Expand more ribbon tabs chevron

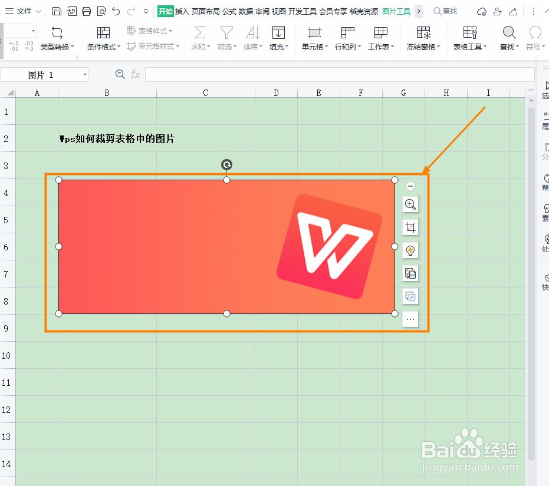coord(419,11)
